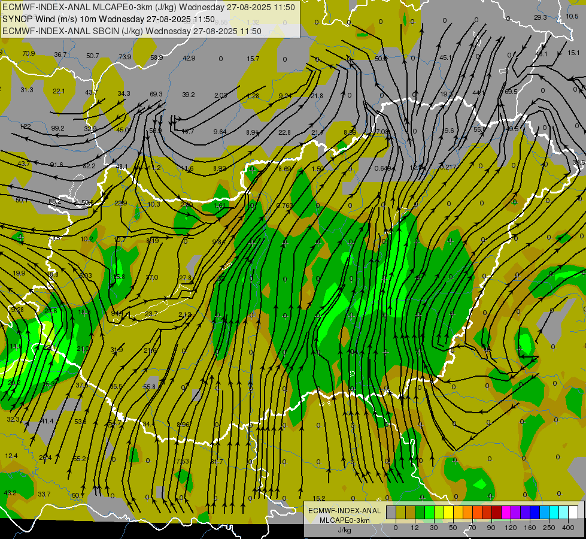The image size is (586, 539).
Task: Click the map value 69.5
Action: click(511, 92)
